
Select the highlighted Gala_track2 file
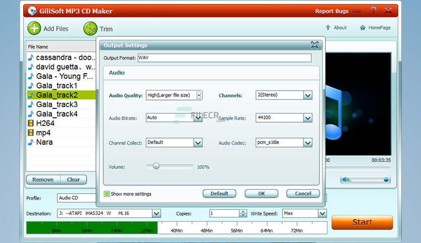click(x=61, y=95)
